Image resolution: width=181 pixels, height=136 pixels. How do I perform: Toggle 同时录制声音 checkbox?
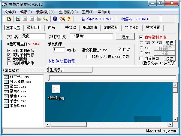point(9,51)
